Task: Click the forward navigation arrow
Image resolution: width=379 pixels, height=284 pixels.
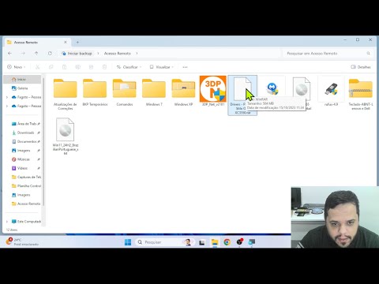Action: (23, 54)
